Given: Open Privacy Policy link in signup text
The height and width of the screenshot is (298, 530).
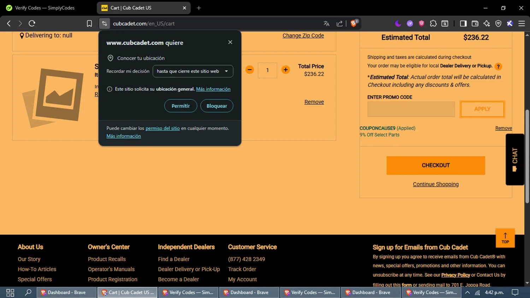Looking at the screenshot, I should pyautogui.click(x=455, y=275).
